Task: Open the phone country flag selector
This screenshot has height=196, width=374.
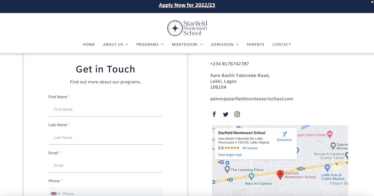Action: coord(55,194)
